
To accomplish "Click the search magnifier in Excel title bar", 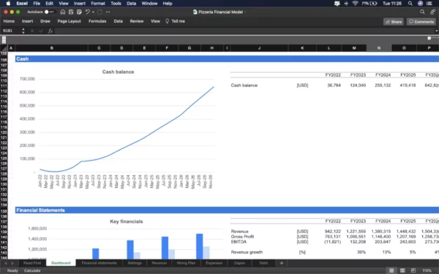I will click(422, 12).
